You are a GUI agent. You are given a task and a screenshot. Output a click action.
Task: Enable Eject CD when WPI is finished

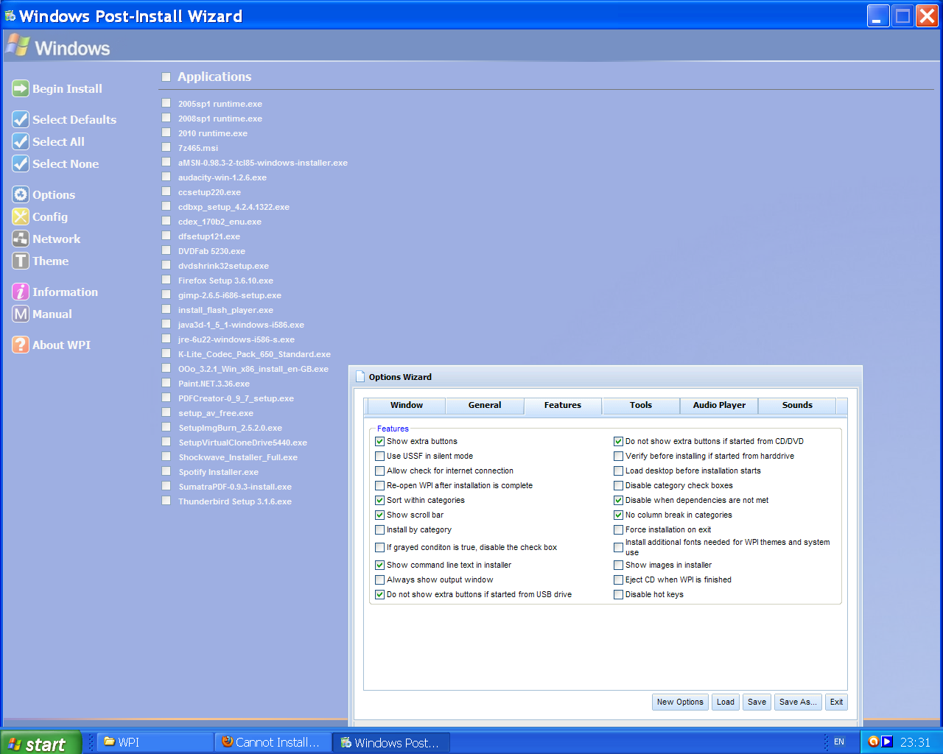pos(619,579)
